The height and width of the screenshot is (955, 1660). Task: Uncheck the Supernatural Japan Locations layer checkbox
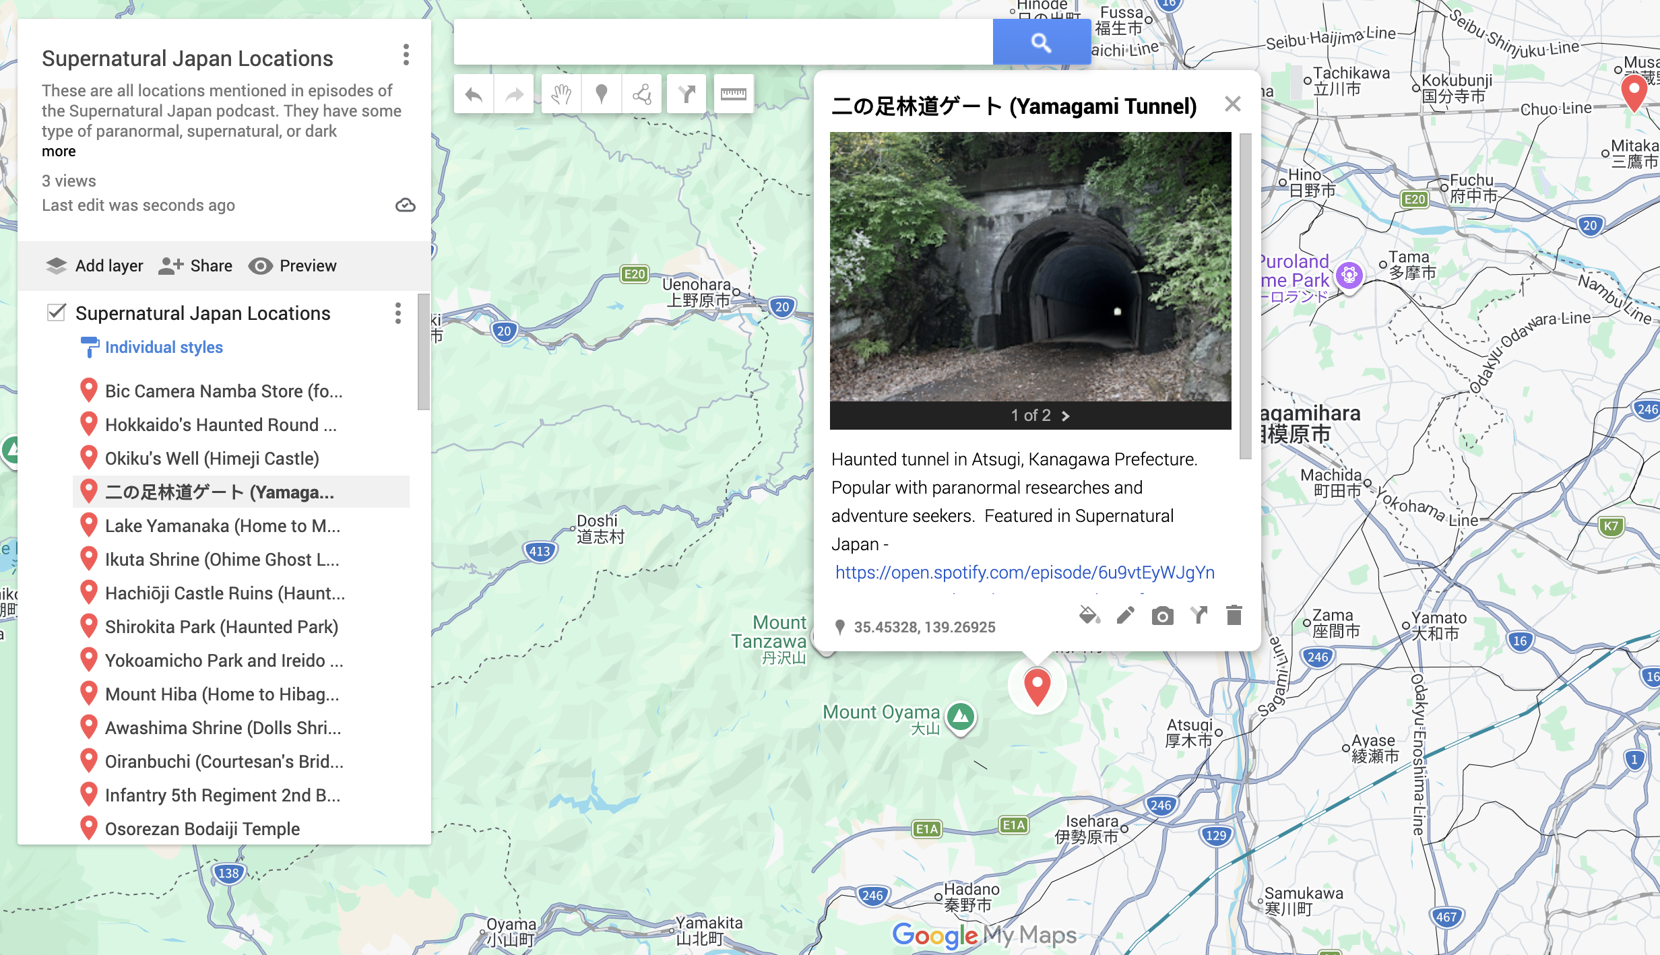click(x=57, y=312)
